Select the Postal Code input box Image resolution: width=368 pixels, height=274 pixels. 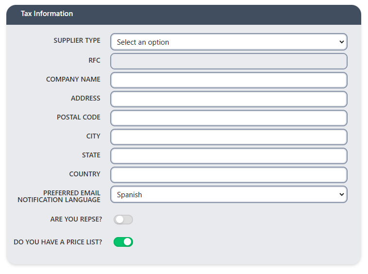coord(229,118)
